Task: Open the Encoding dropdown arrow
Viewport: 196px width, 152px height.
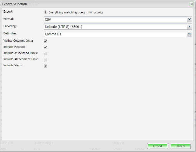Action: (x=190, y=27)
